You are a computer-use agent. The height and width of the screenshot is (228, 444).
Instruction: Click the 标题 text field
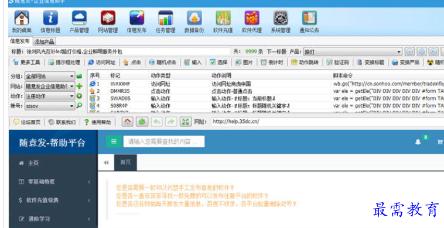click(128, 51)
